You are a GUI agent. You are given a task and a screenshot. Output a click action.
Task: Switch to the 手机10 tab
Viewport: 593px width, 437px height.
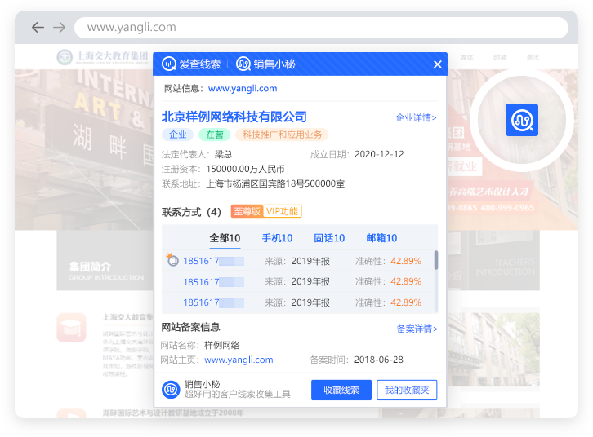(277, 238)
